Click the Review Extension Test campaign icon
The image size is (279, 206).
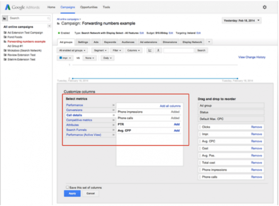[5, 55]
